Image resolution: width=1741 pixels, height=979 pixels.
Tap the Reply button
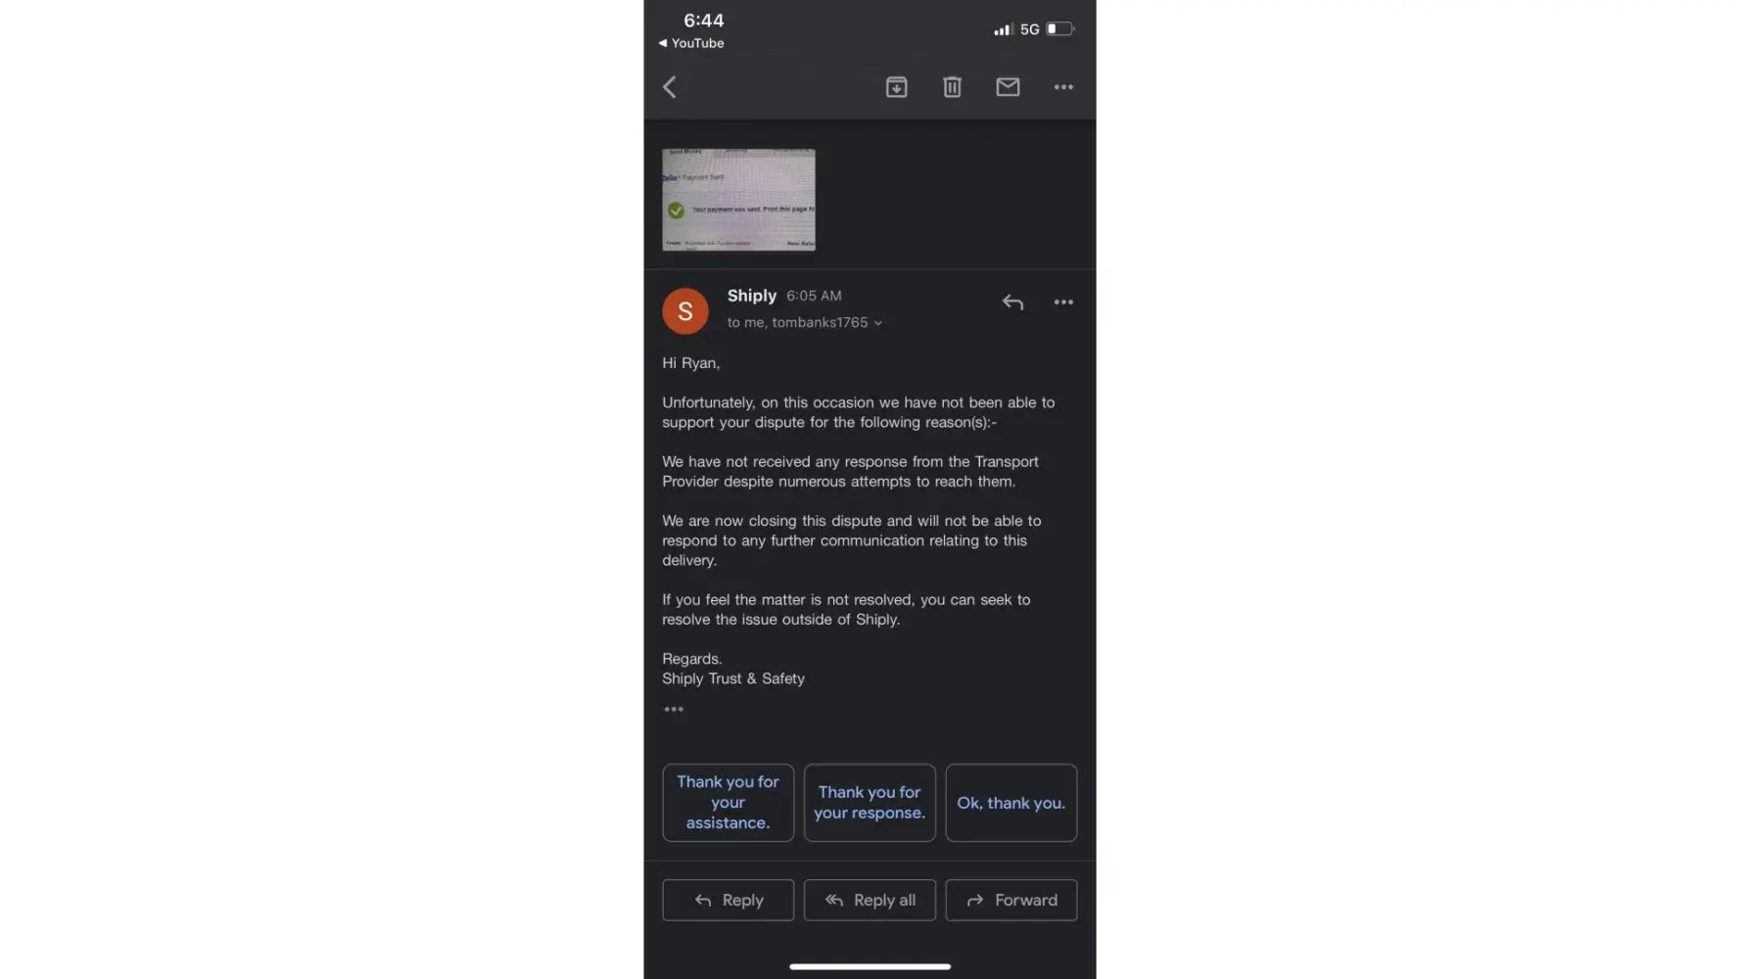[x=728, y=900]
